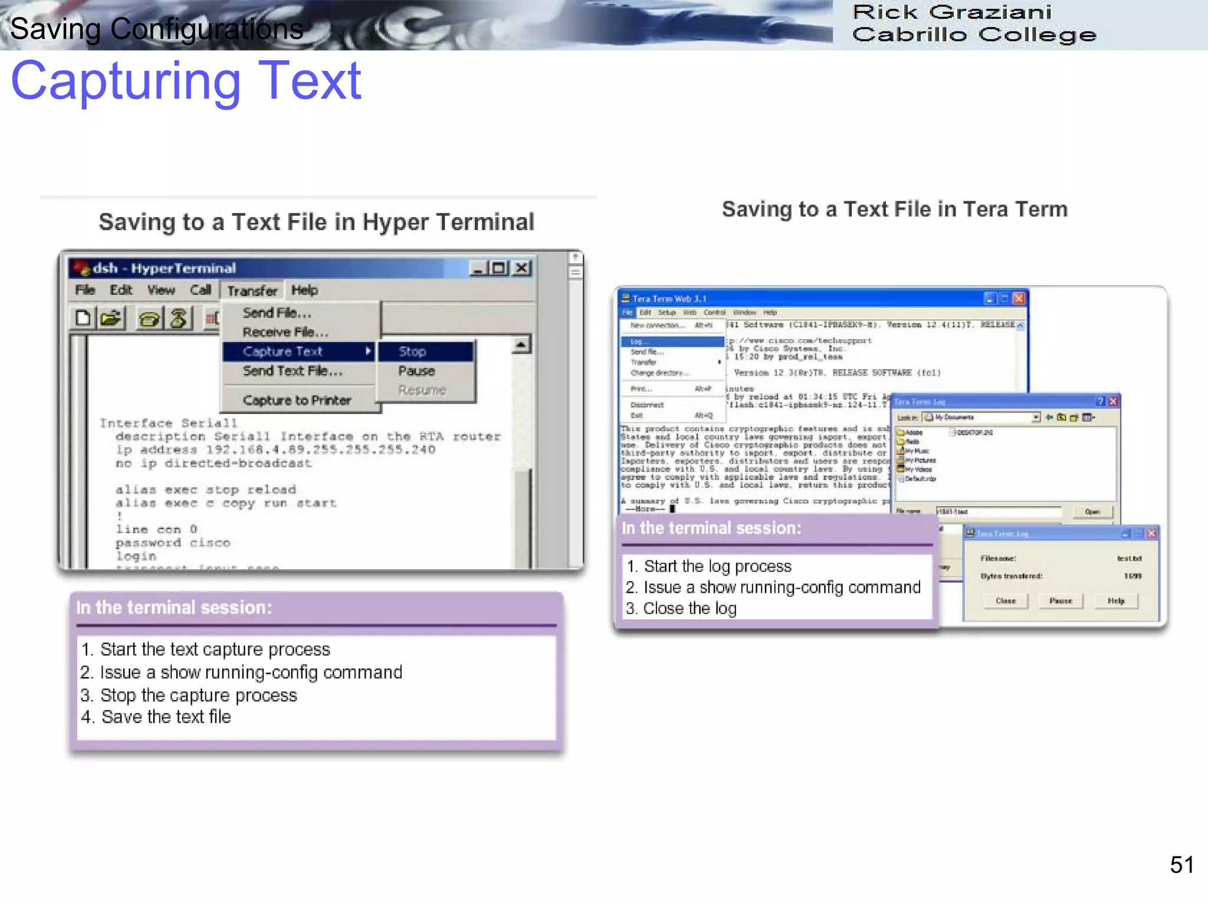Open the Edit menu in HyperTerminal

click(121, 290)
